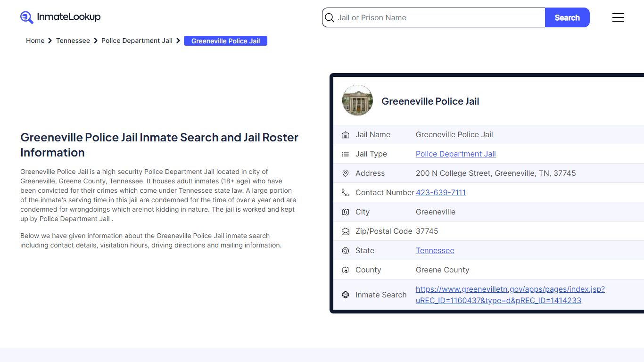This screenshot has width=644, height=362.
Task: Click the City map icon
Action: pyautogui.click(x=346, y=212)
